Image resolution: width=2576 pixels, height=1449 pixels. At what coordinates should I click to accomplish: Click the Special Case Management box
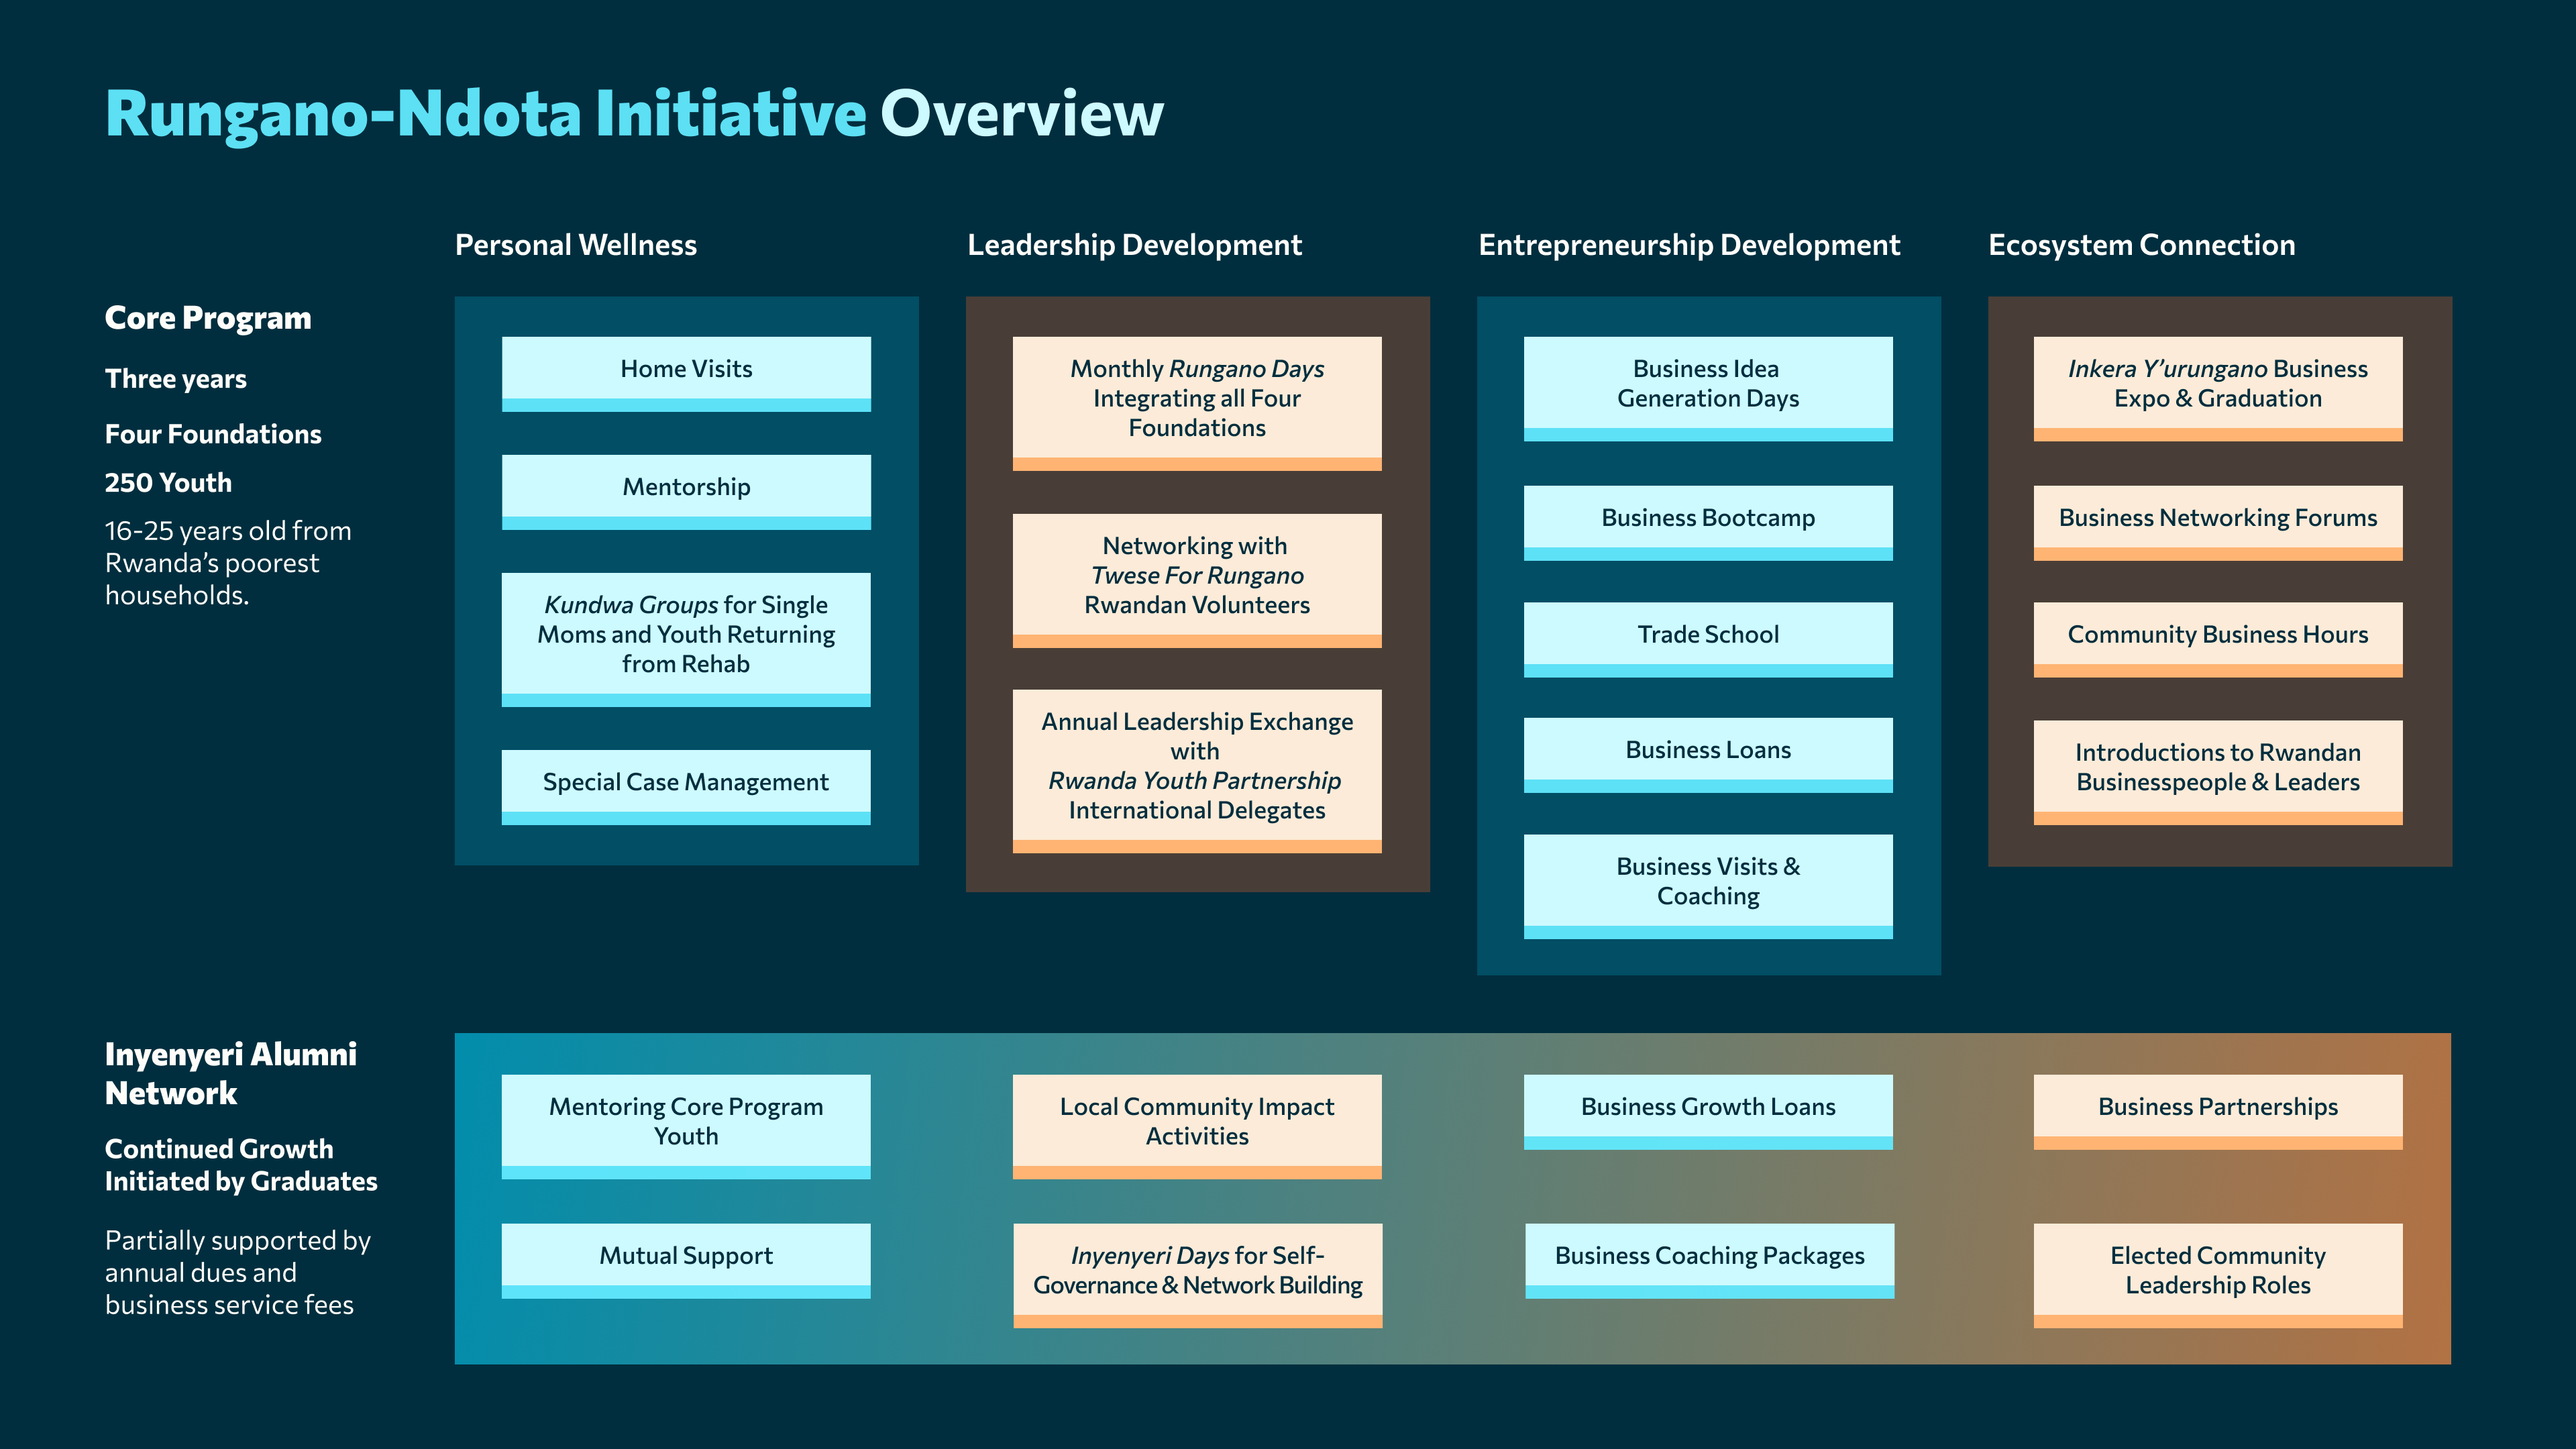click(686, 785)
